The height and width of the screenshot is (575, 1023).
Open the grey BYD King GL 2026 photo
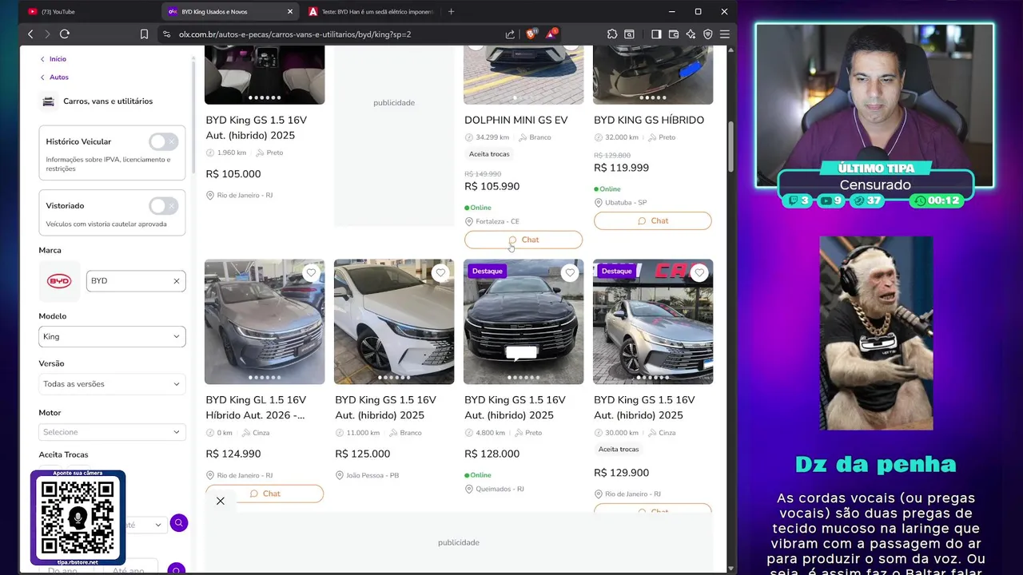coord(265,321)
